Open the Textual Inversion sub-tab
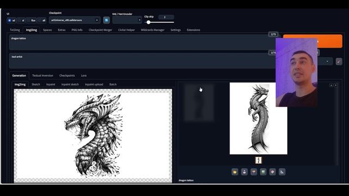Image resolution: width=349 pixels, height=196 pixels. [43, 76]
